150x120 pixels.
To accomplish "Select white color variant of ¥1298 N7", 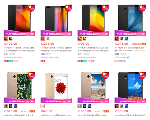I will tap(48, 39).
